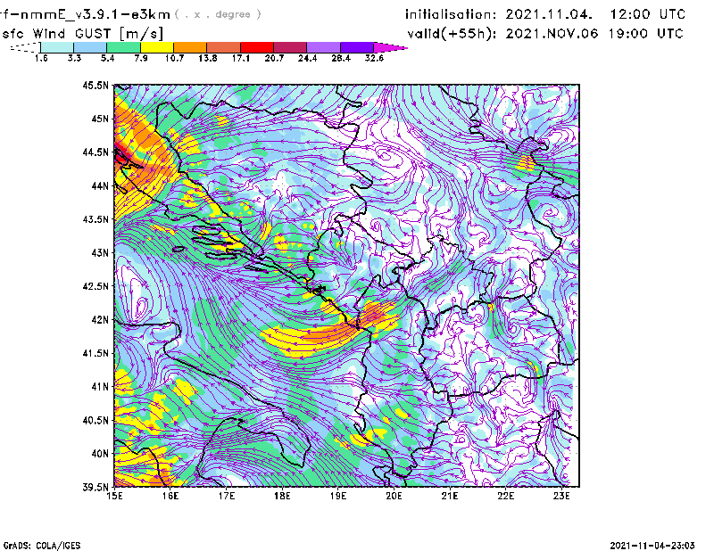Click the '18E' longitude label
Screen dimensions: 714x551
pyautogui.click(x=282, y=496)
